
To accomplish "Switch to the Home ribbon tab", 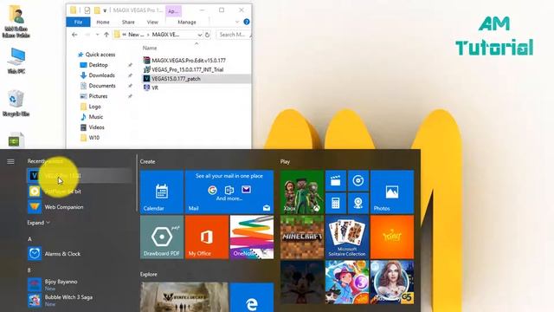I will 103,22.
